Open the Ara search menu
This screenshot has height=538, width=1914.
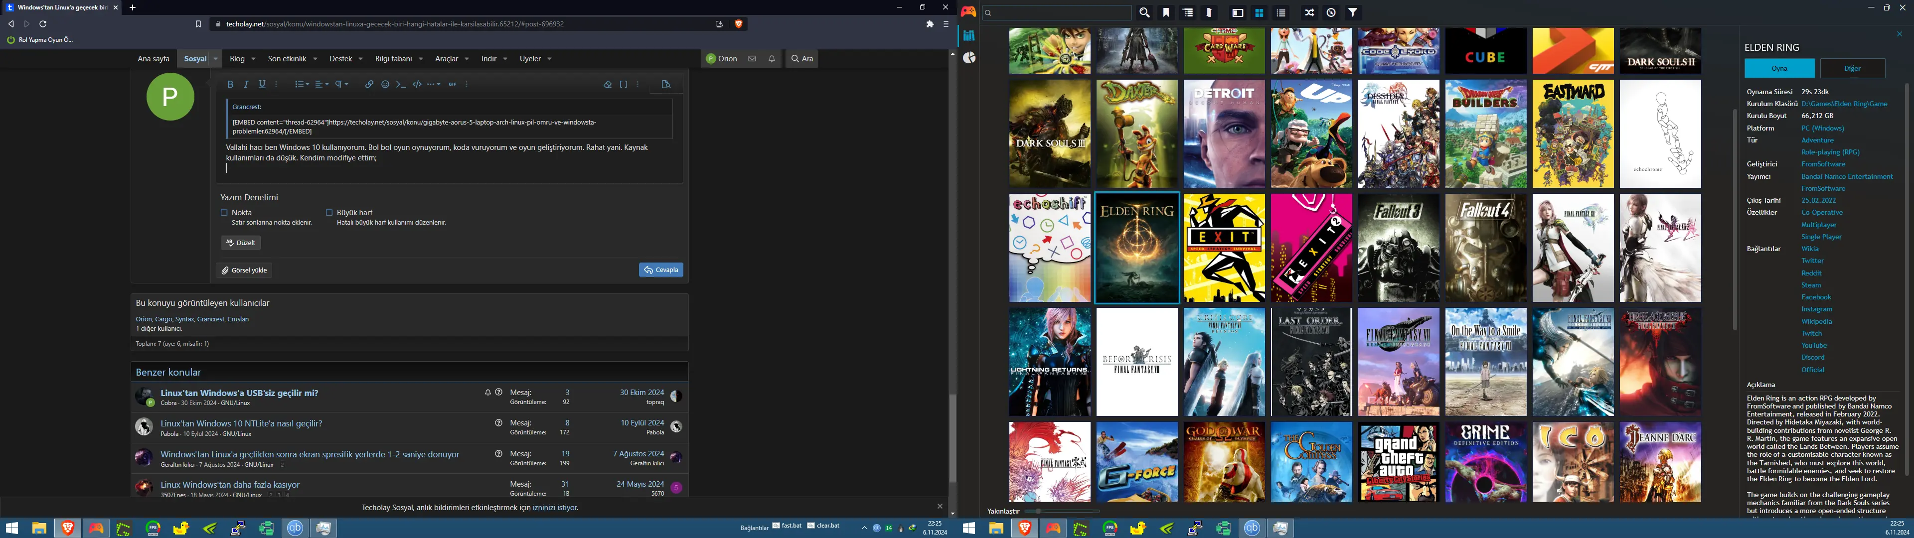pos(802,59)
